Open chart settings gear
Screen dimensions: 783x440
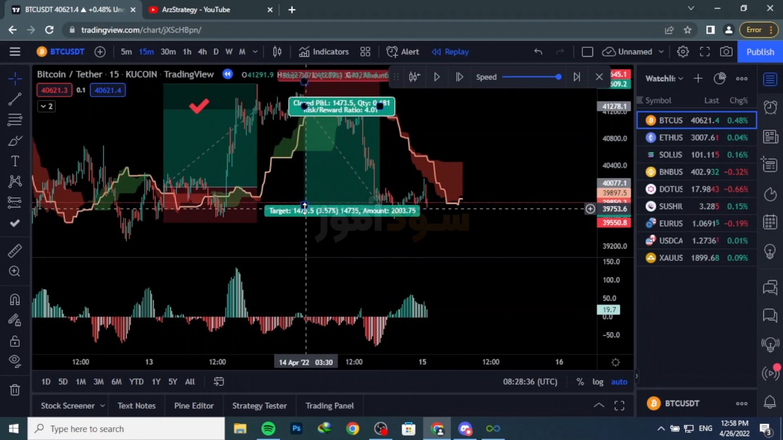pyautogui.click(x=683, y=52)
